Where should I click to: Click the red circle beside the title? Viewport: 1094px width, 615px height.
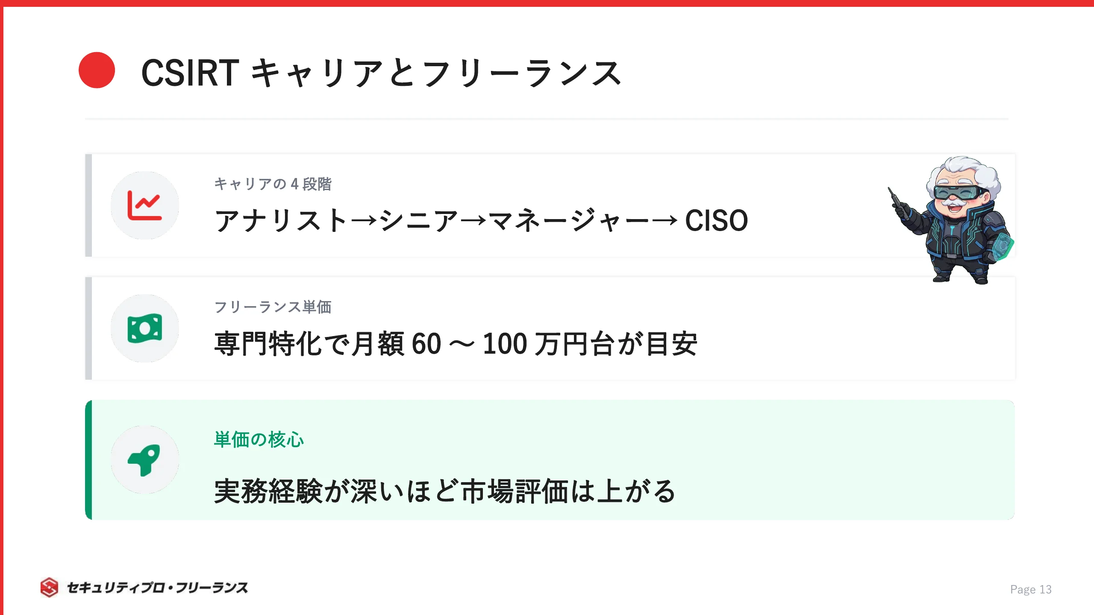click(97, 70)
